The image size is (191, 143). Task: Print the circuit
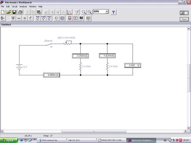(20, 12)
